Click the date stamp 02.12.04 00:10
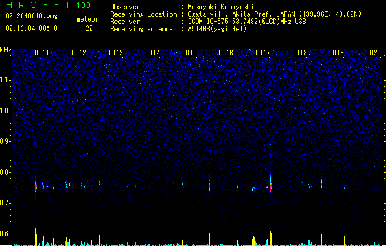 31,28
